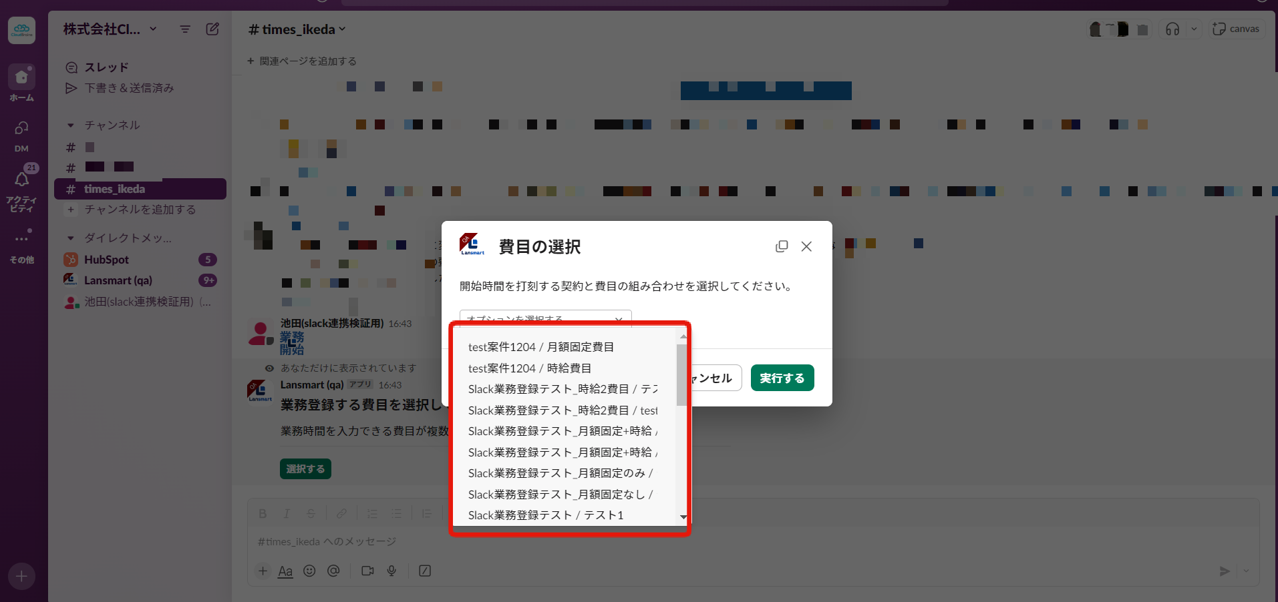Click the 選択する button in message
The height and width of the screenshot is (602, 1278).
click(x=305, y=469)
